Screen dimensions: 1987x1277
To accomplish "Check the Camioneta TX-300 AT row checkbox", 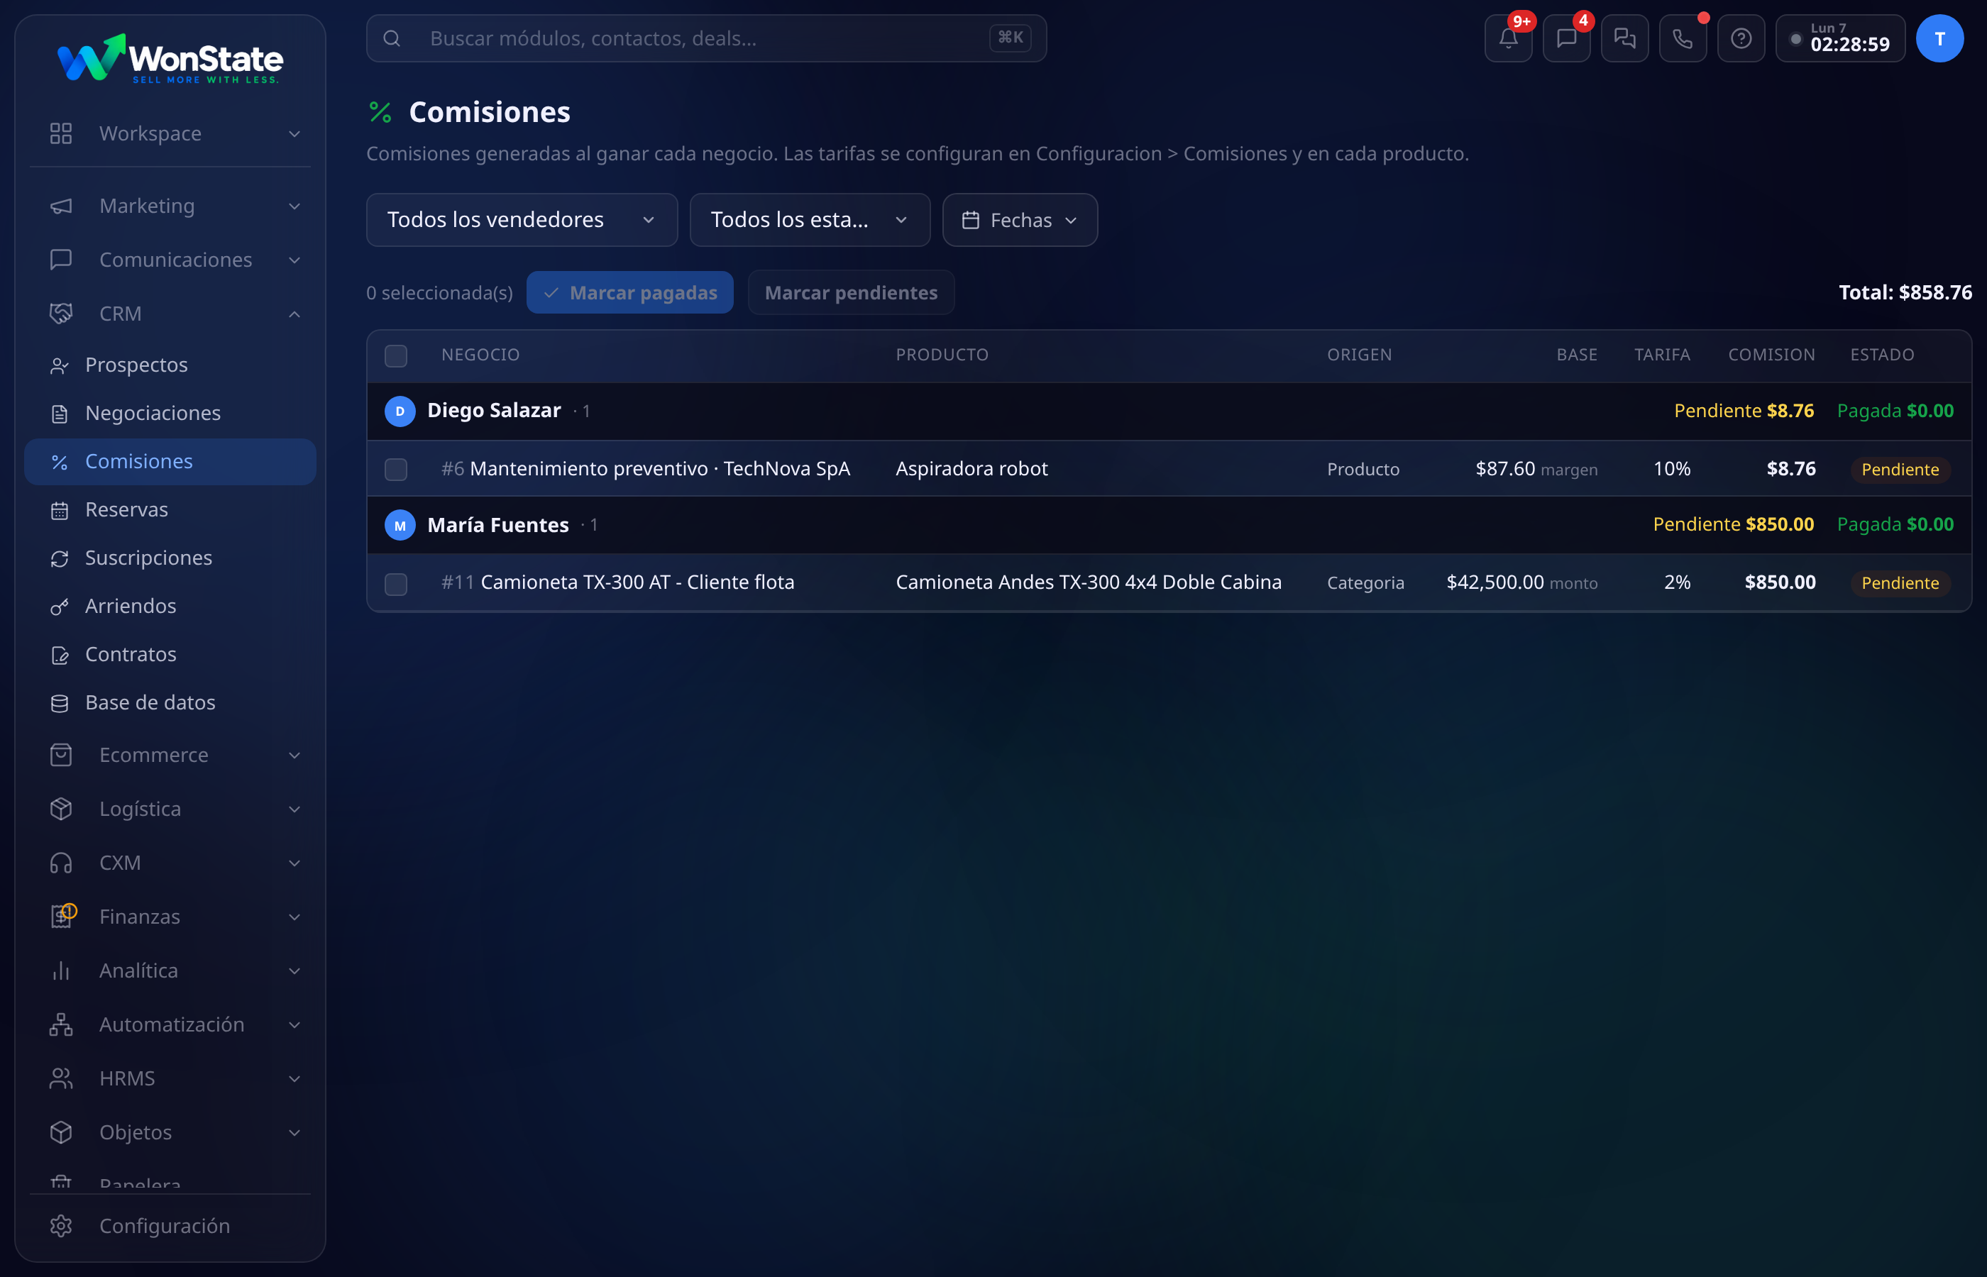I will [397, 584].
